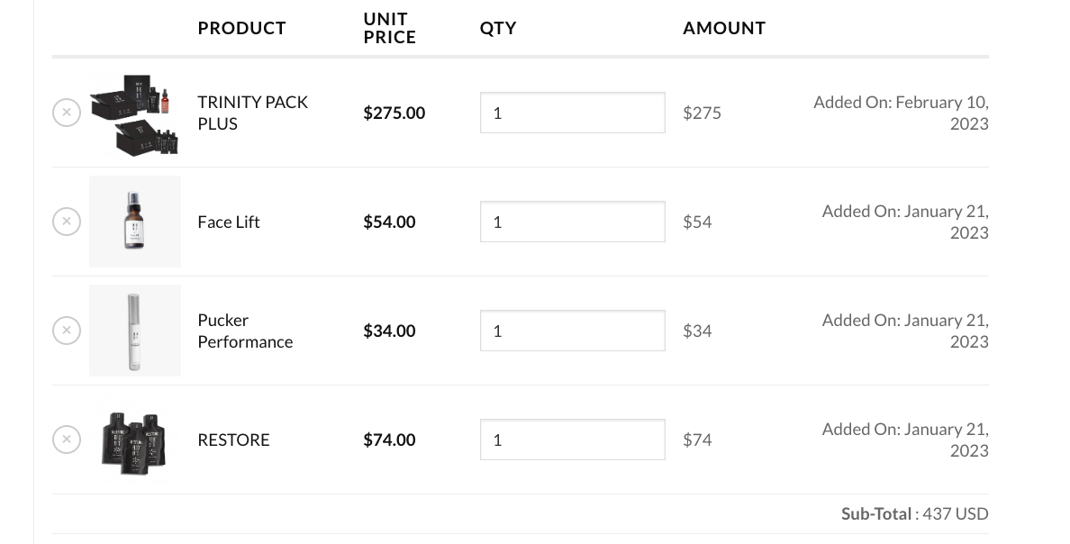
Task: Click the Pucker Performance product image
Action: point(135,331)
